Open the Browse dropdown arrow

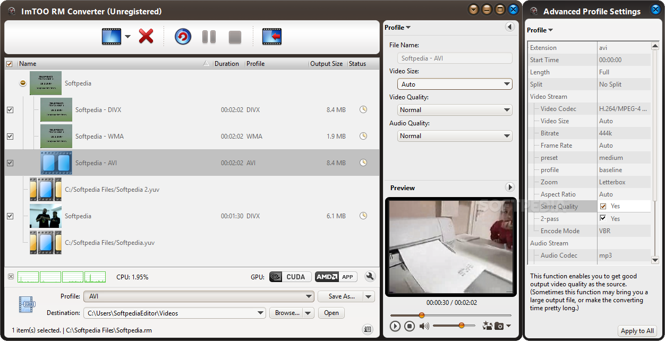point(309,313)
